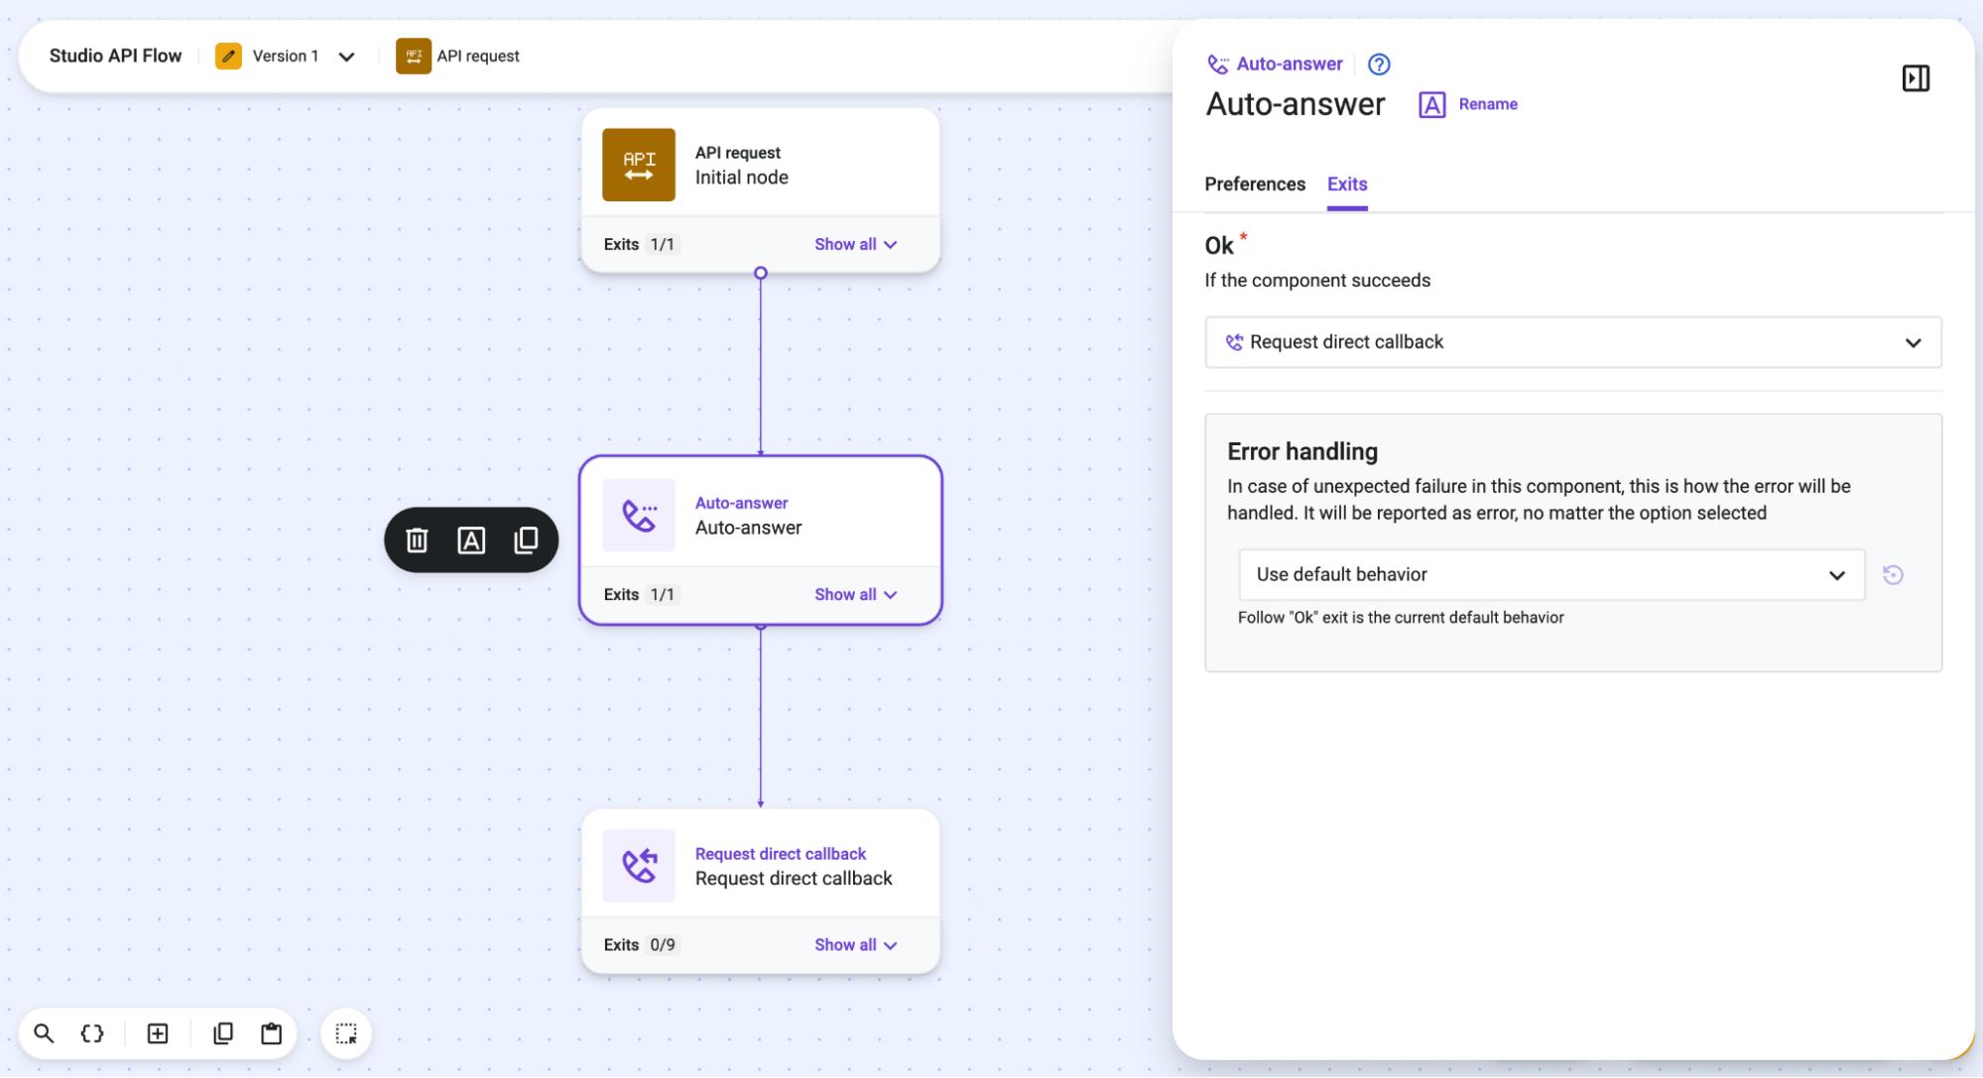Click the Studio API Flow title
The height and width of the screenshot is (1078, 1983).
pos(115,56)
